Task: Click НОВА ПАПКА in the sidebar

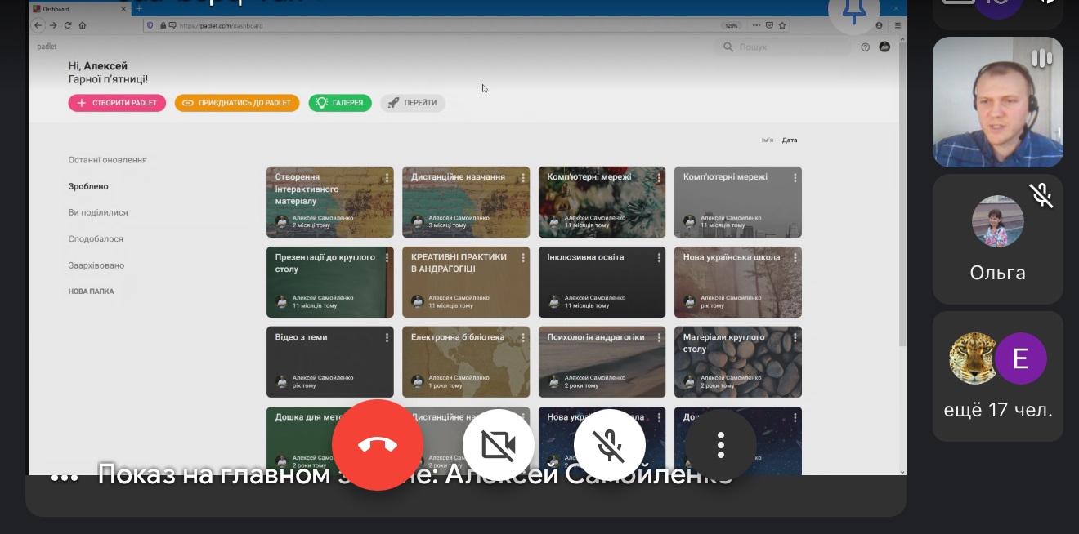Action: (91, 291)
